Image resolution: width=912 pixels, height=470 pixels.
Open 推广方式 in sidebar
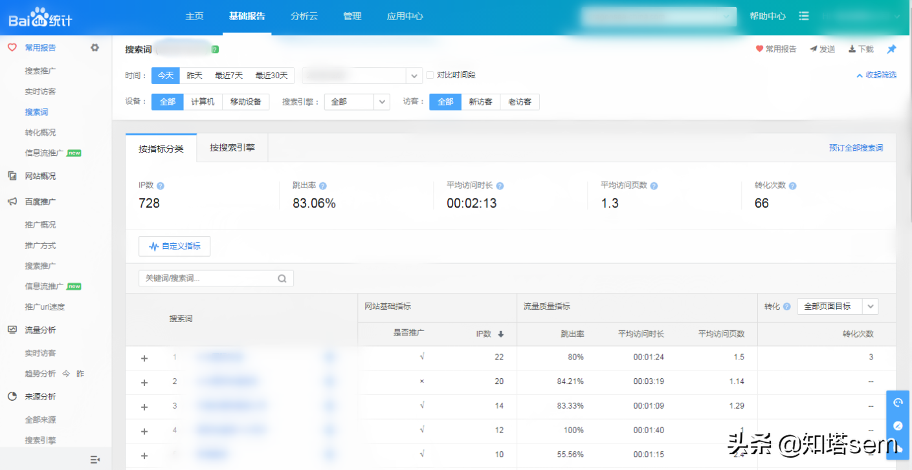point(40,246)
